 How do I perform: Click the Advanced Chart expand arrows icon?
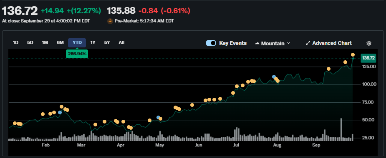point(308,43)
